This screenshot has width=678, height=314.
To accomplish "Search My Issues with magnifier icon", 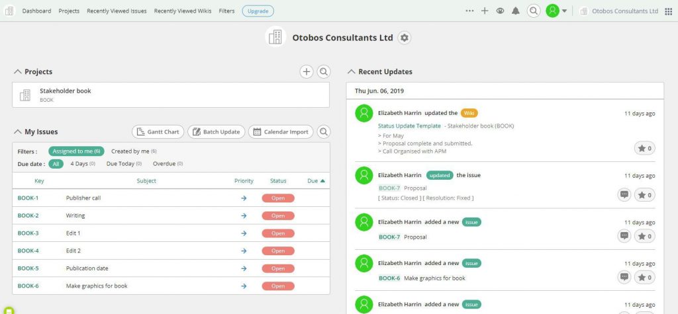I will pyautogui.click(x=323, y=132).
